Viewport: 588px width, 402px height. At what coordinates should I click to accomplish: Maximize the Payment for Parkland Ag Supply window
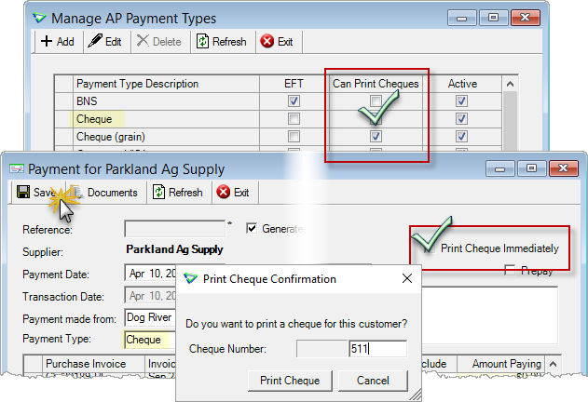(x=531, y=168)
